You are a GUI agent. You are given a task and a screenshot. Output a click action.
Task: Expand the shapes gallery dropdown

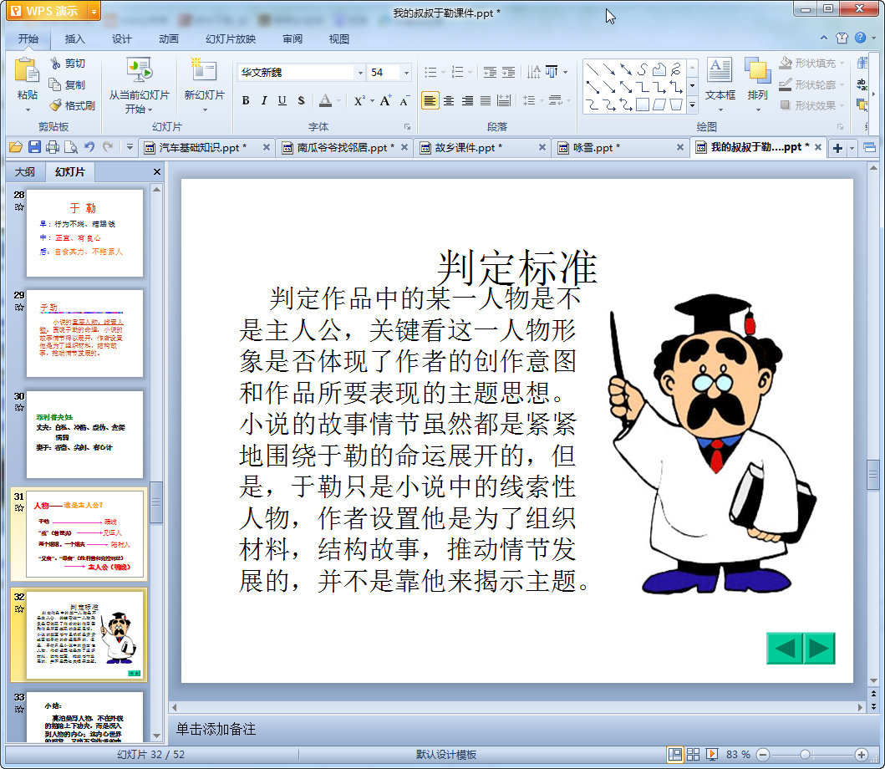pyautogui.click(x=693, y=105)
